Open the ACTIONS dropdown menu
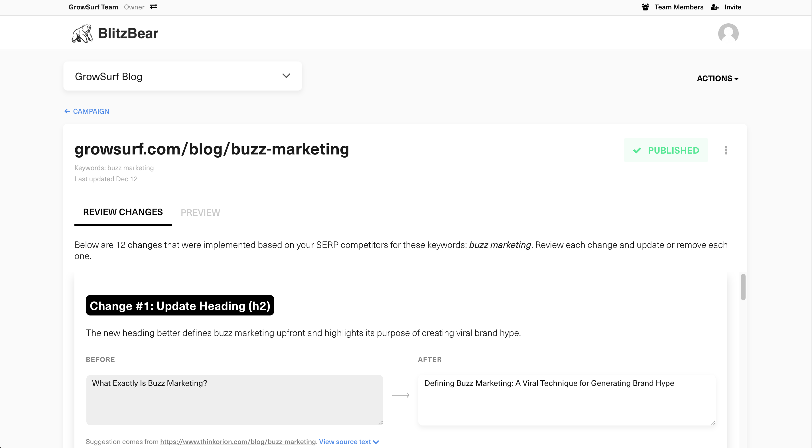Image resolution: width=812 pixels, height=448 pixels. tap(717, 78)
